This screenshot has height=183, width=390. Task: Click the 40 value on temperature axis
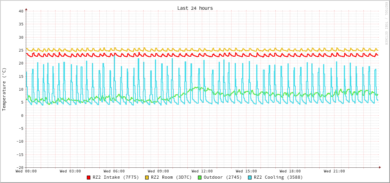point(21,11)
